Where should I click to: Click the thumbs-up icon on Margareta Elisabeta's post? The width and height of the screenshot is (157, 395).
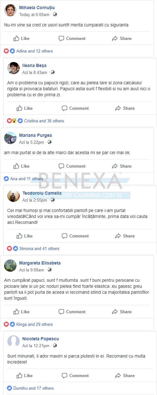(x=16, y=312)
